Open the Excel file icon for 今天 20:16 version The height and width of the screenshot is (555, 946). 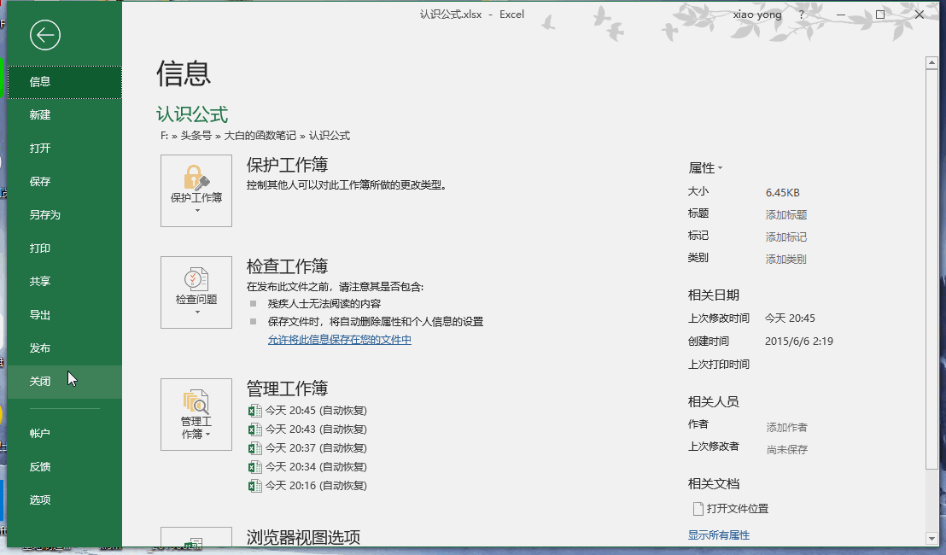(254, 486)
